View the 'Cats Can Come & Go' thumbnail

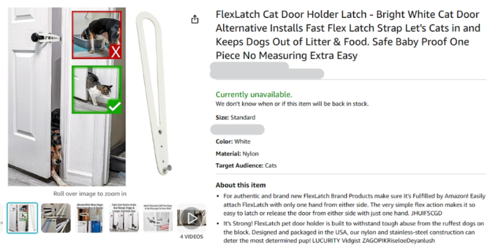click(x=124, y=218)
